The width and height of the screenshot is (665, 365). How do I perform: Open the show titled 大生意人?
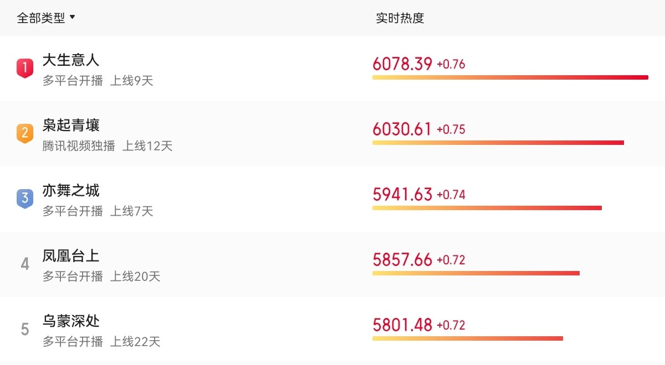point(71,60)
